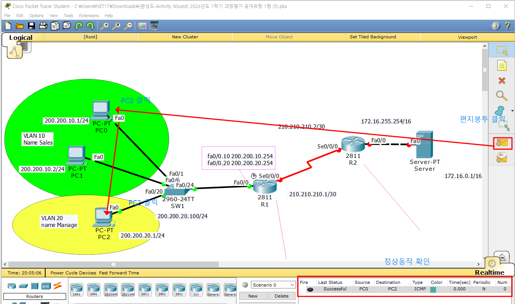Pick the 2621XM router model
Viewport: 515px width, 304px height.
128,290
